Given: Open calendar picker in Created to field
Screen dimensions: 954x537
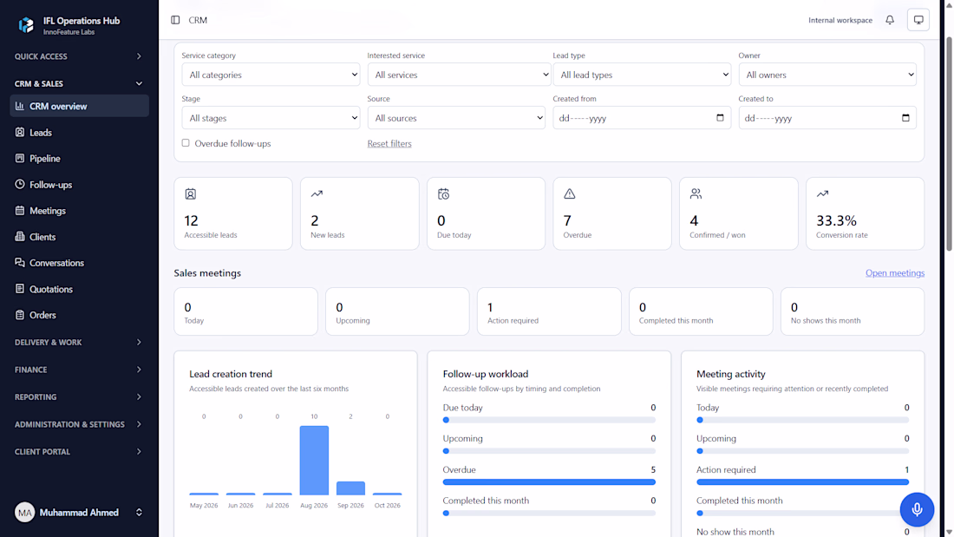Looking at the screenshot, I should pos(905,117).
